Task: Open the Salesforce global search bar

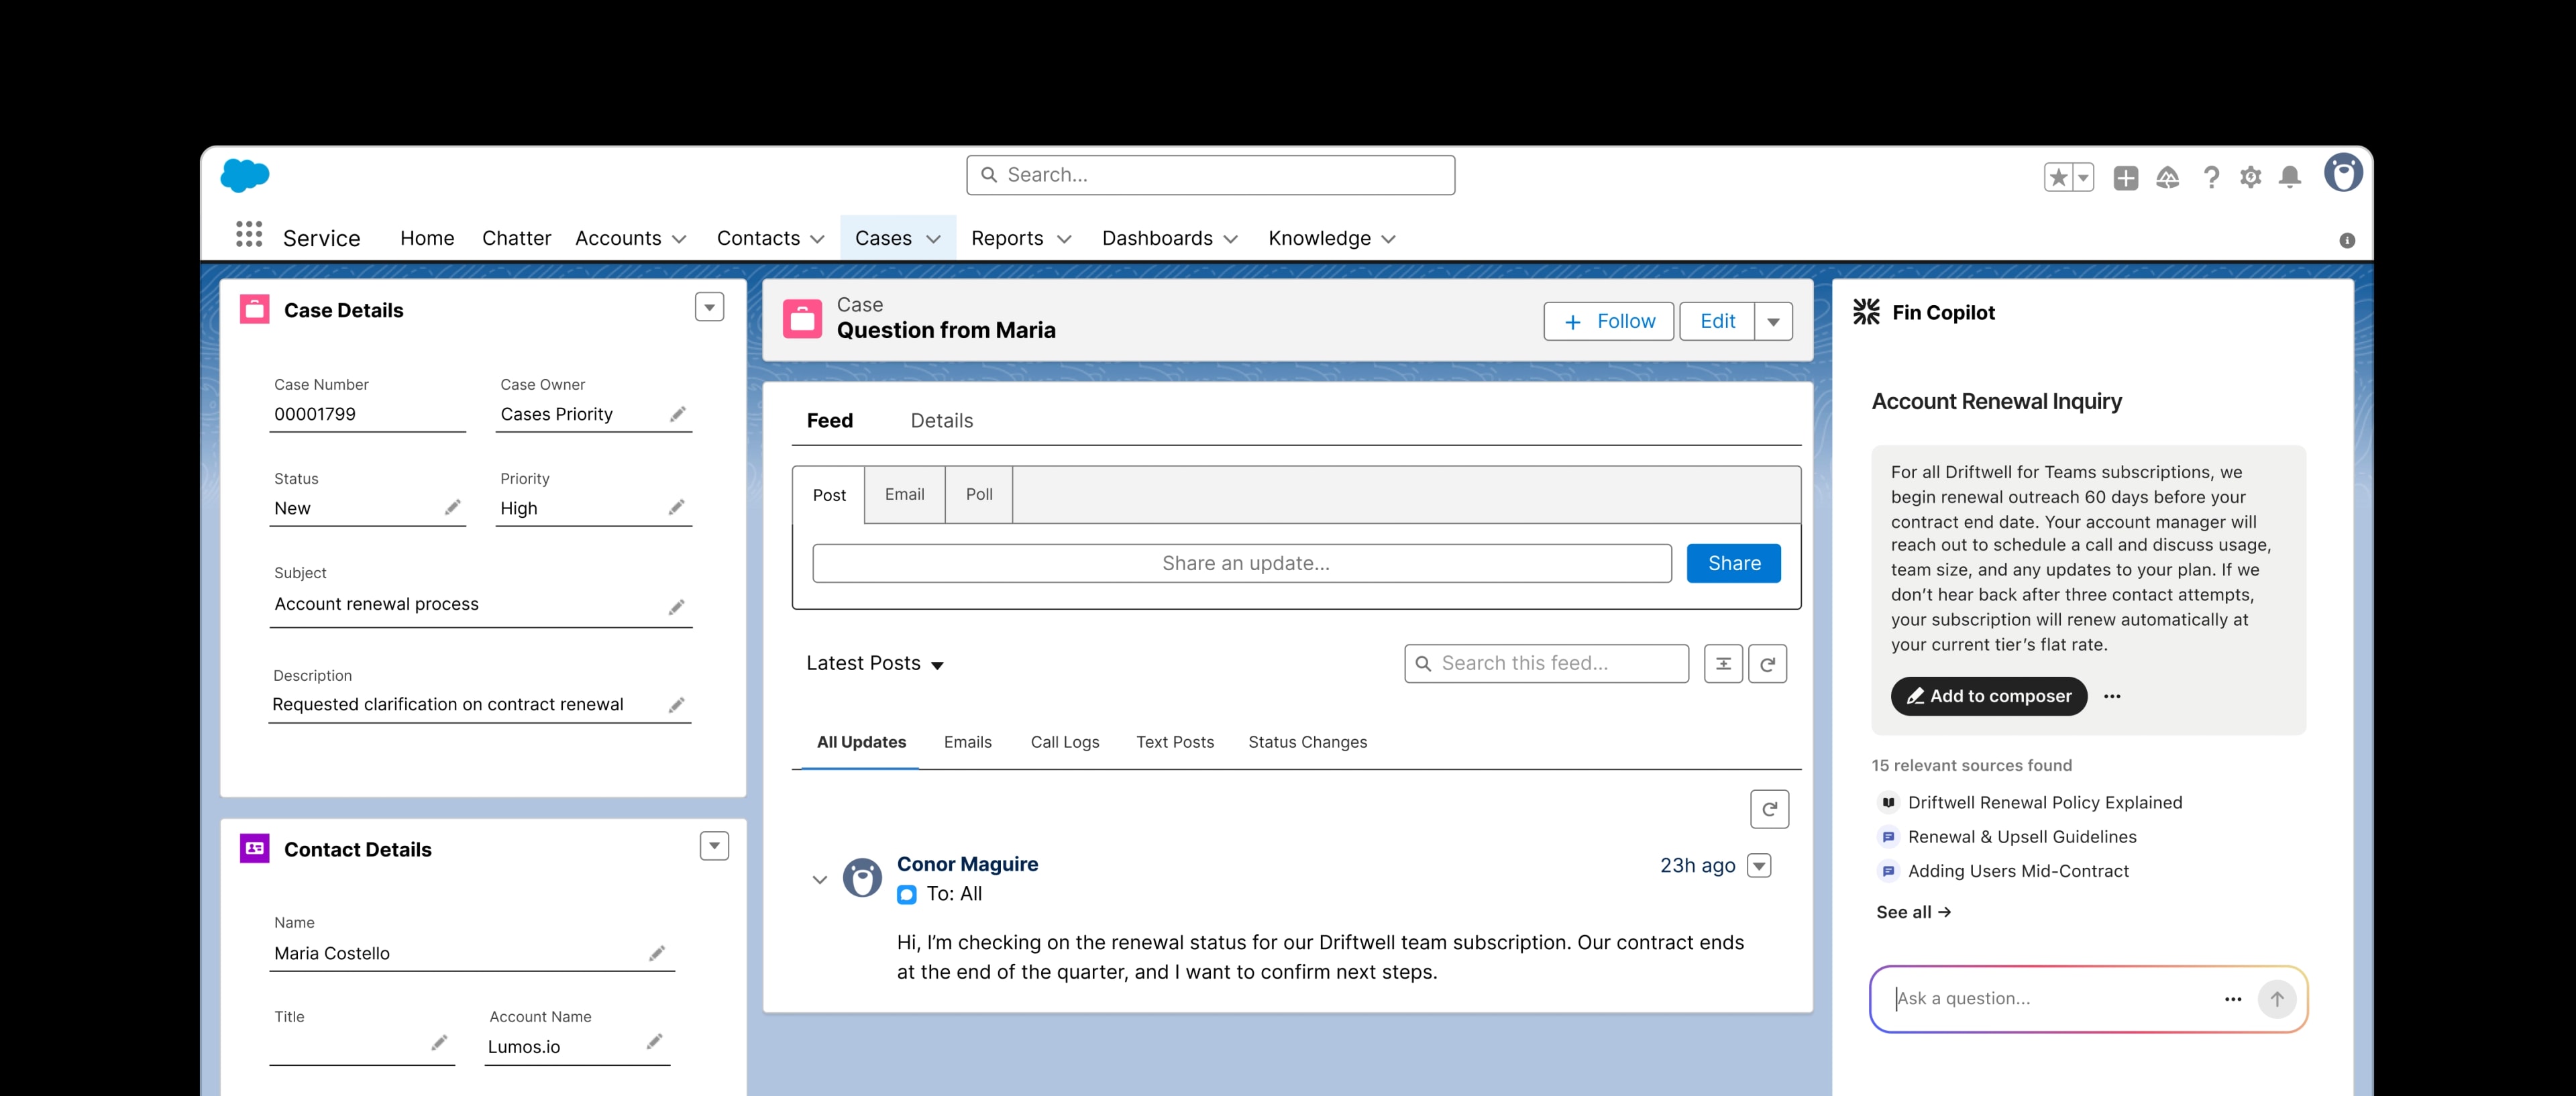Action: 1210,174
